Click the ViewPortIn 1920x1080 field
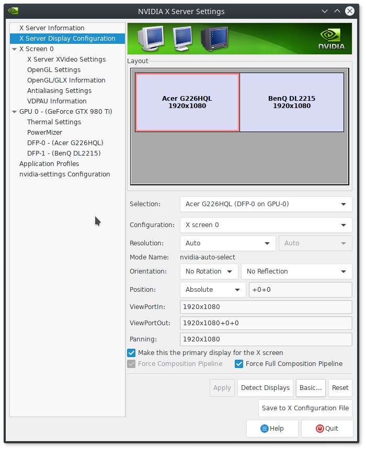This screenshot has width=366, height=450. tap(266, 307)
